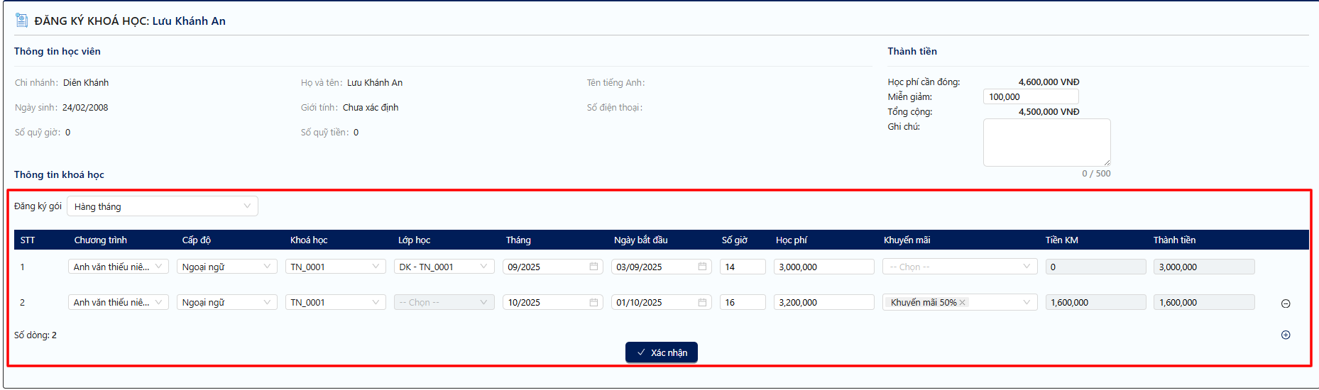Click the Miễn giảm discount input field
The width and height of the screenshot is (1319, 390).
1030,97
